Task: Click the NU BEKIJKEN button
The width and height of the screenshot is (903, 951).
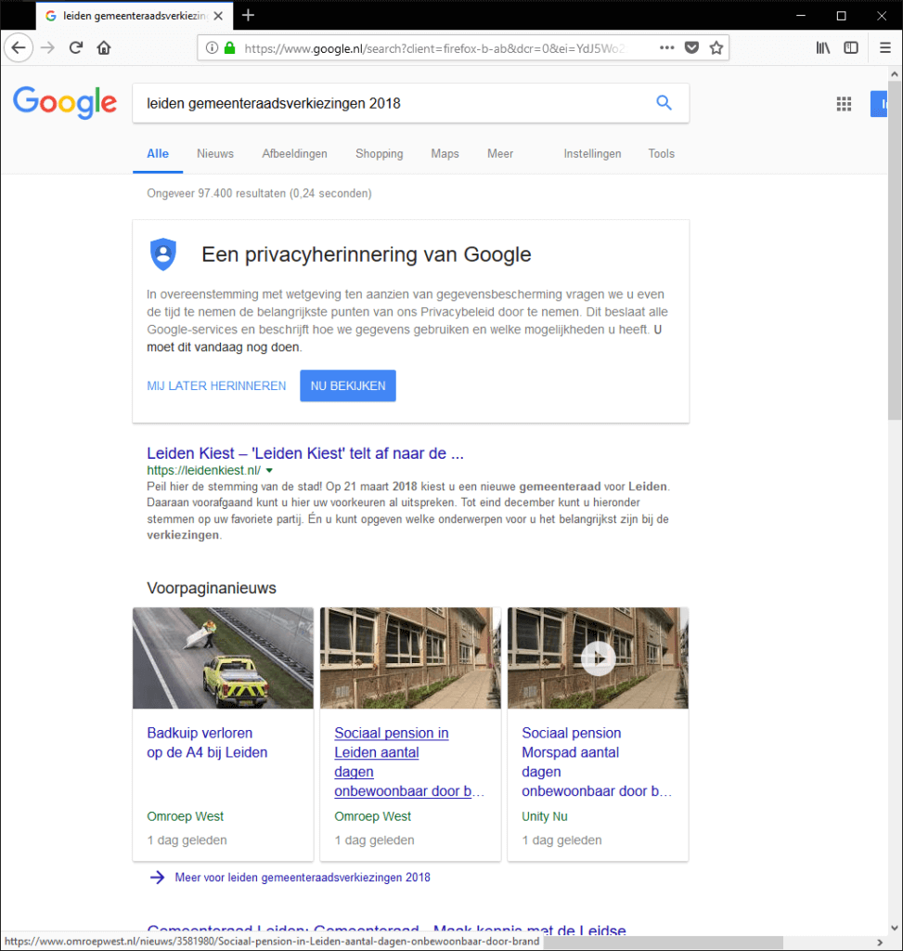Action: [x=348, y=385]
